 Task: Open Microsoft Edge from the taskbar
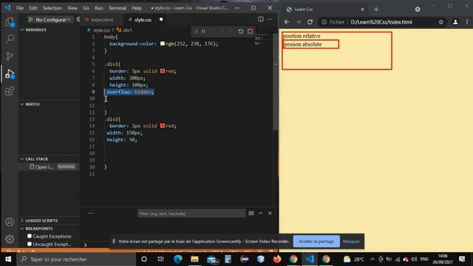(x=178, y=259)
